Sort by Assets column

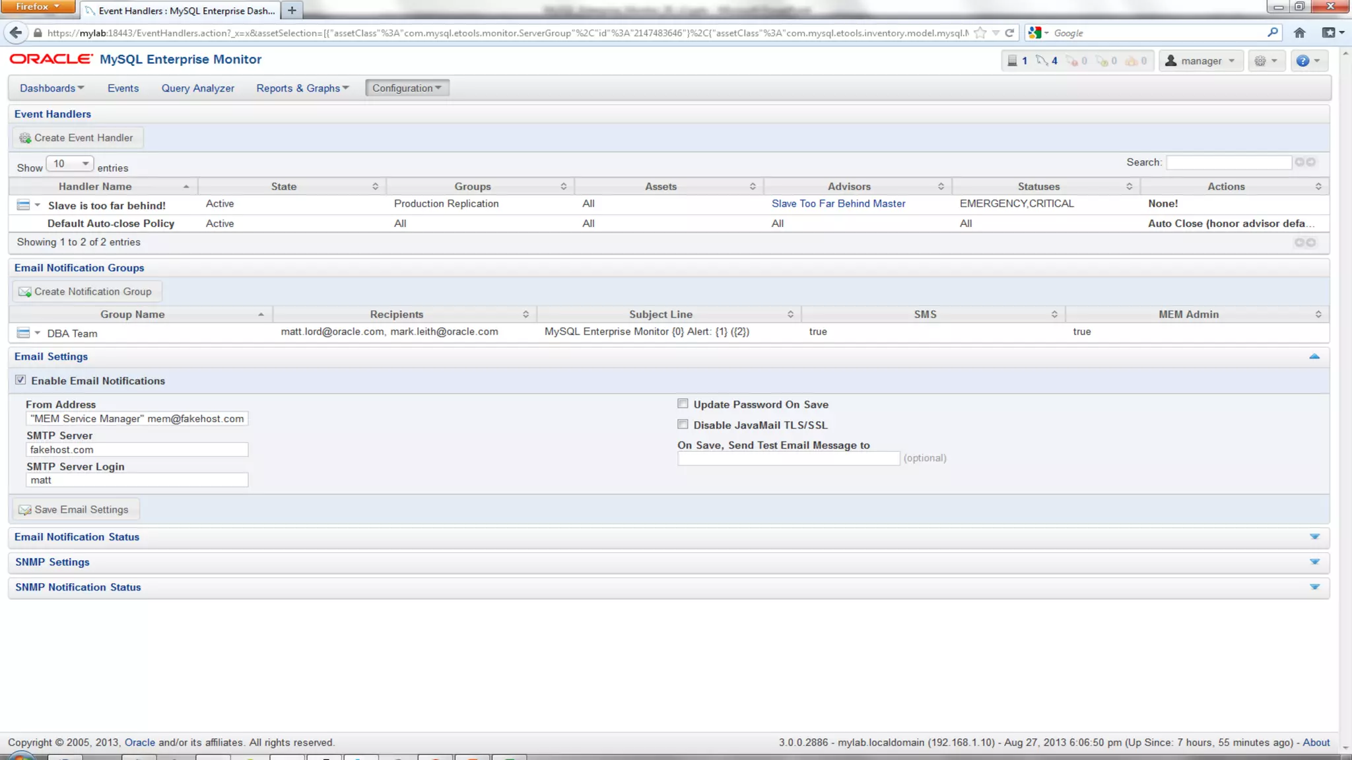(x=669, y=187)
